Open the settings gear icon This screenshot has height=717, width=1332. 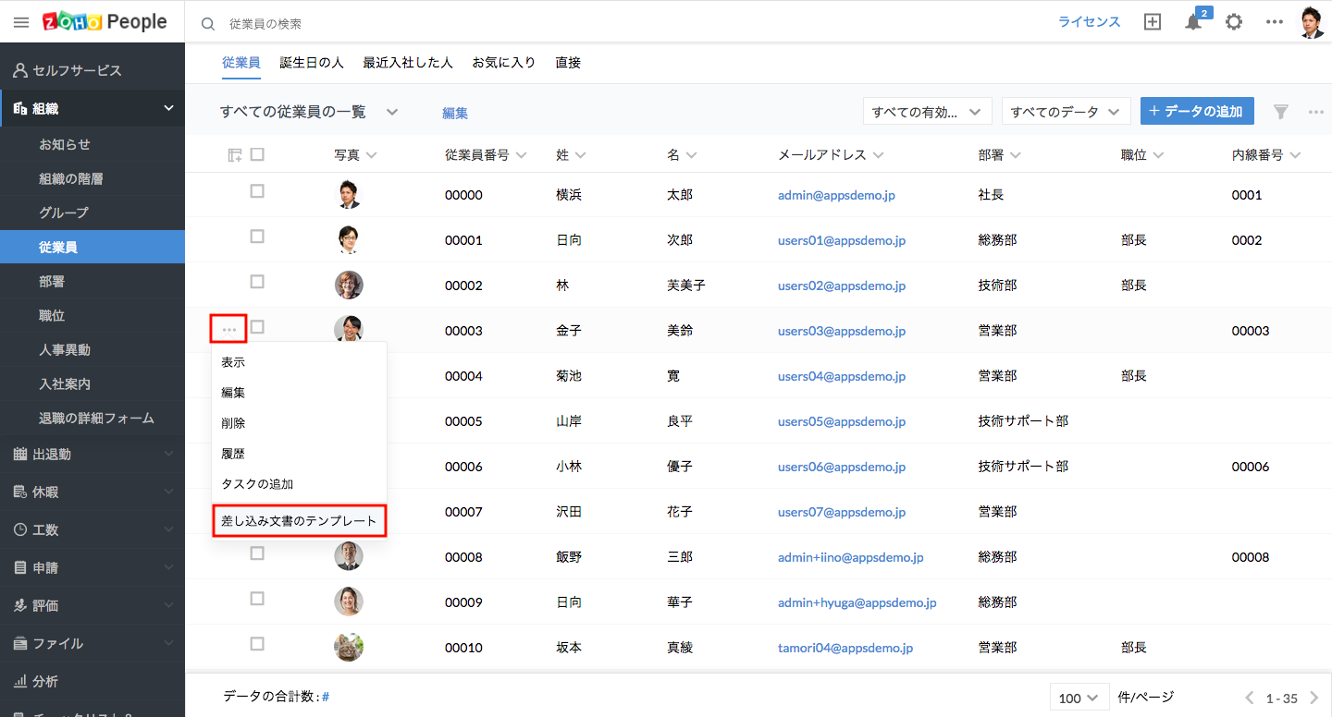pyautogui.click(x=1234, y=22)
